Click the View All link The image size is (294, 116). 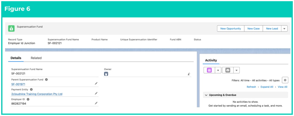(x=283, y=87)
